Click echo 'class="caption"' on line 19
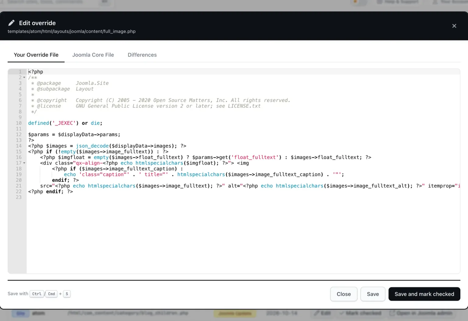The height and width of the screenshot is (321, 468). 97,174
